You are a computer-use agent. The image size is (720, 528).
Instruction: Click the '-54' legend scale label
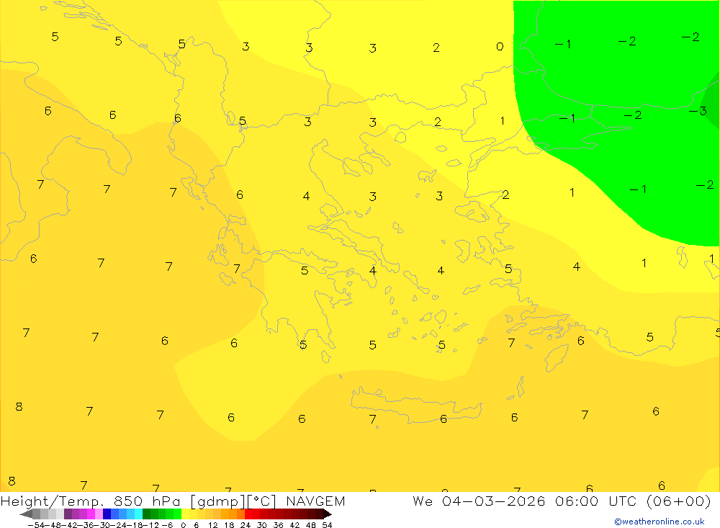click(36, 525)
